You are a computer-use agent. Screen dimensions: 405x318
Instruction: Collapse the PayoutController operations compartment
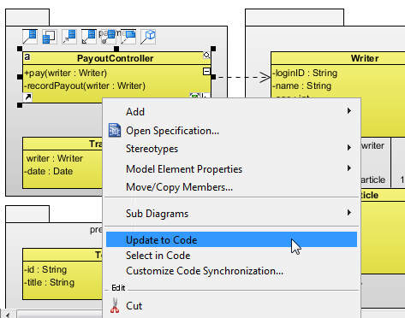tap(206, 71)
